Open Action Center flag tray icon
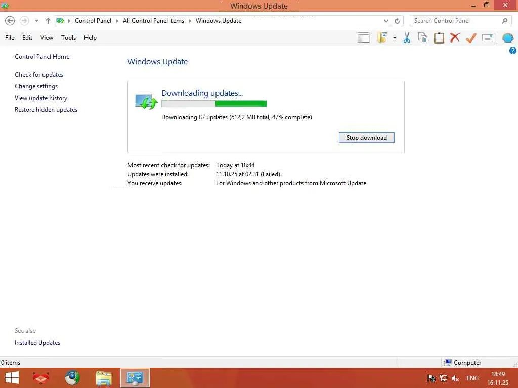Screen dimensions: 518x388 (431, 378)
